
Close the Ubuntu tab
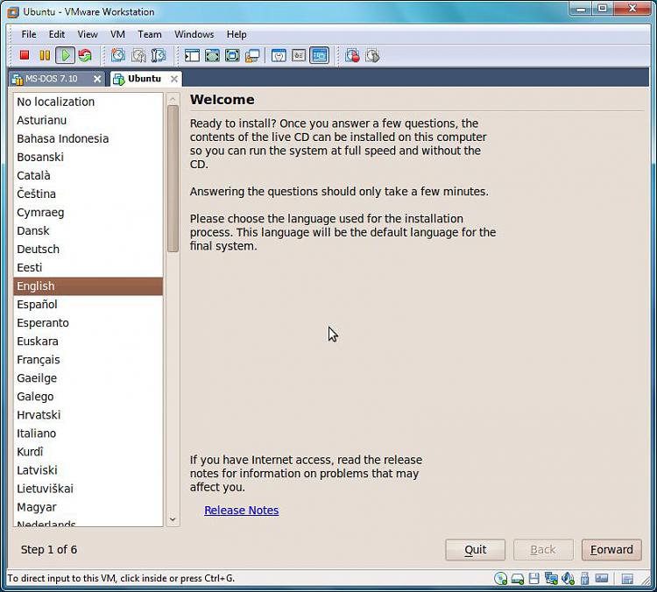[x=174, y=79]
